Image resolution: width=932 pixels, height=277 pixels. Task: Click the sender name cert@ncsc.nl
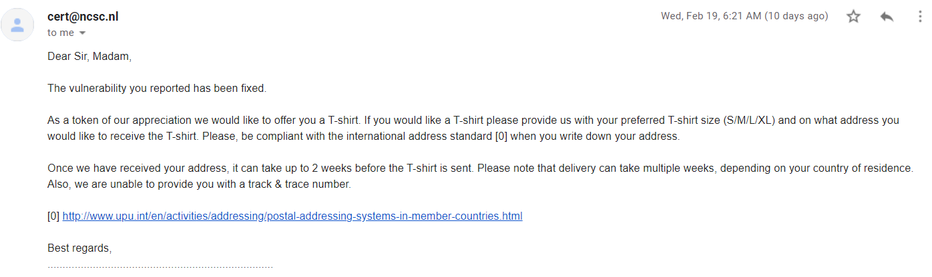point(83,17)
